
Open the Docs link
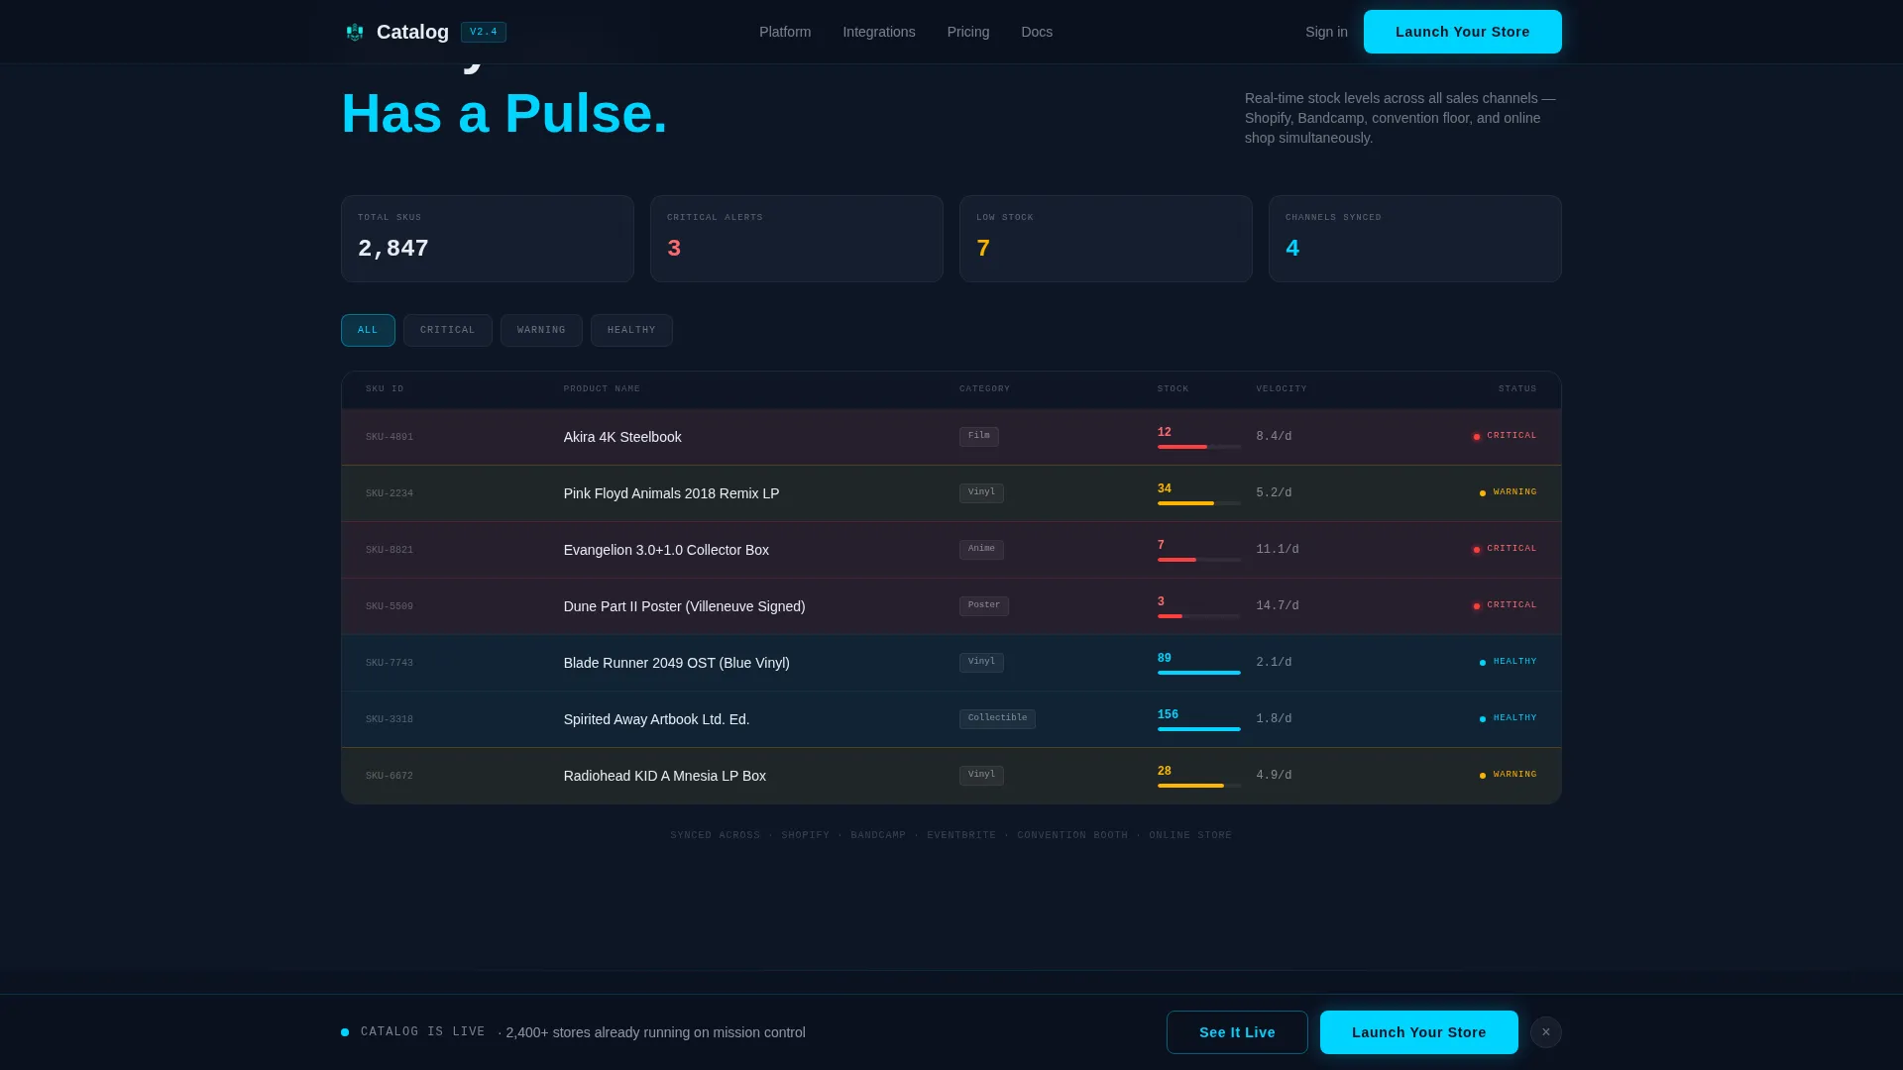[1037, 32]
